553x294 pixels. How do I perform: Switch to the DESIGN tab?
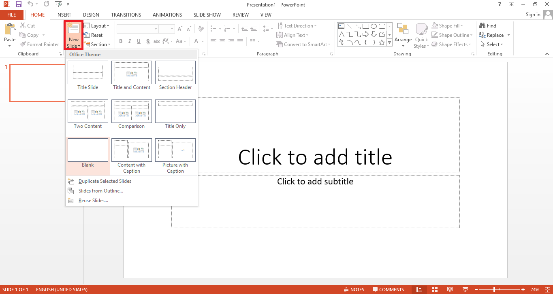click(91, 15)
